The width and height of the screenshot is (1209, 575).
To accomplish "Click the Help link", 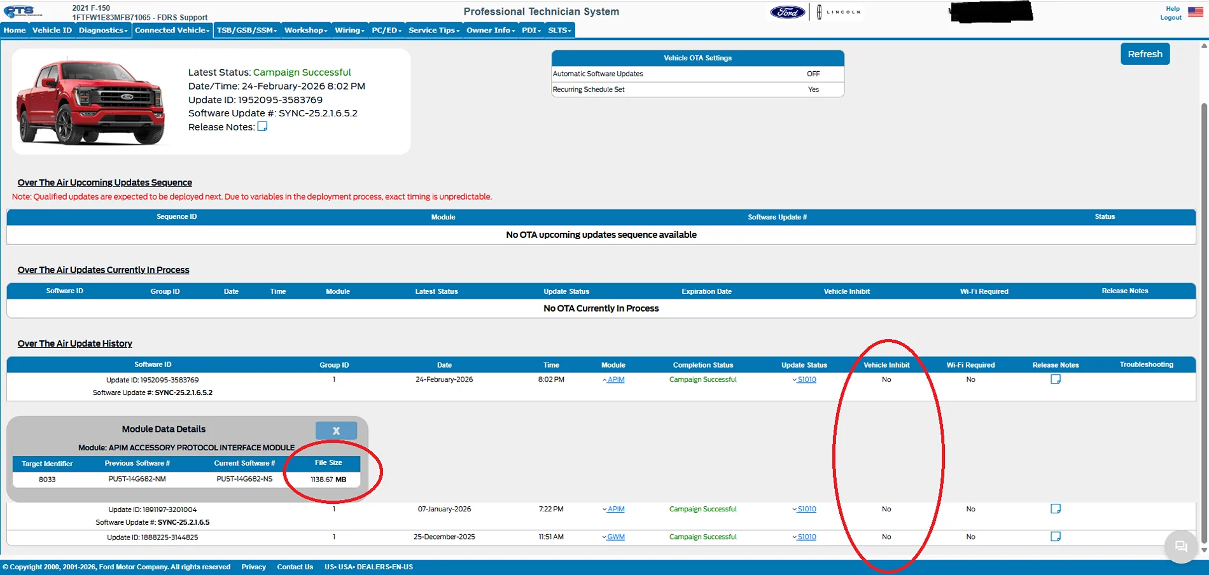I will pyautogui.click(x=1173, y=9).
